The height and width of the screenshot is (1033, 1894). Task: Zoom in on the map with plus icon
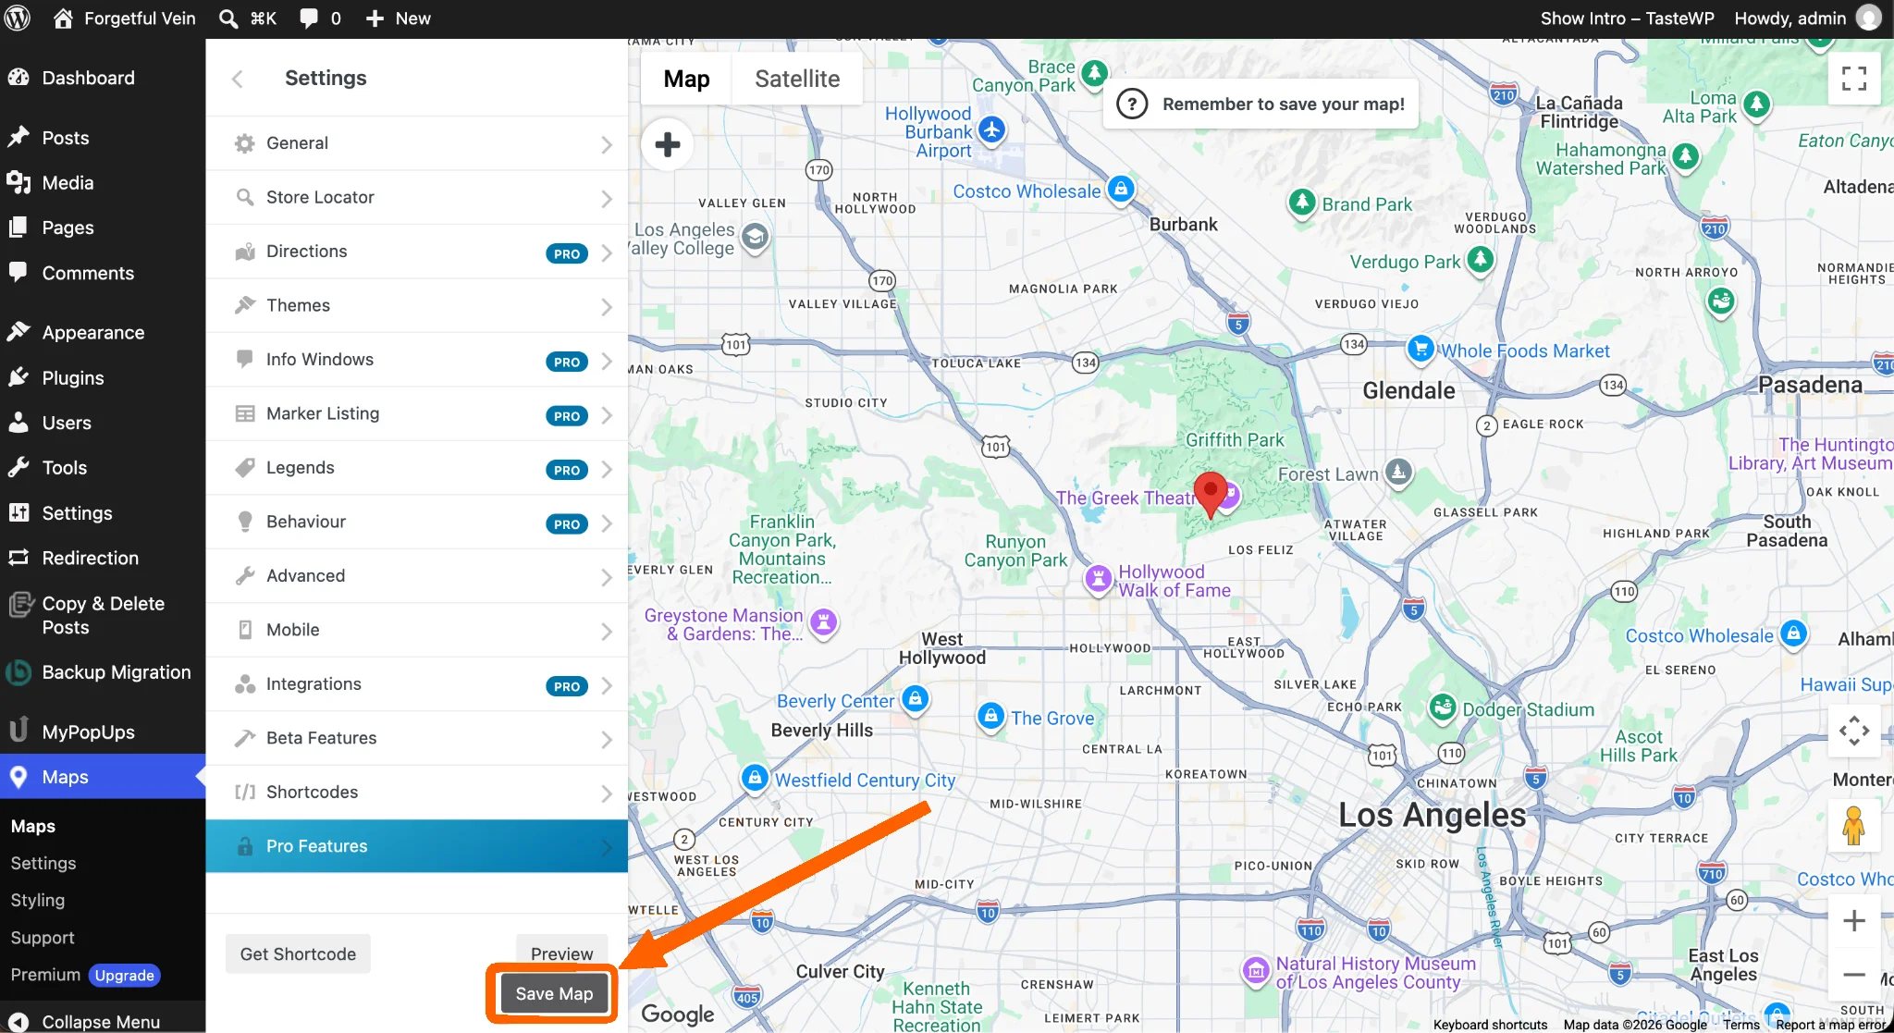[x=1853, y=920]
